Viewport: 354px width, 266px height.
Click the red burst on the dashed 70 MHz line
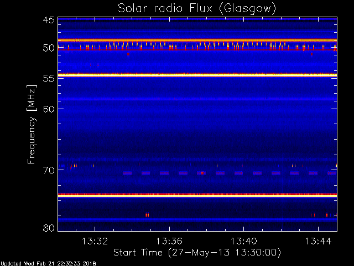point(202,173)
